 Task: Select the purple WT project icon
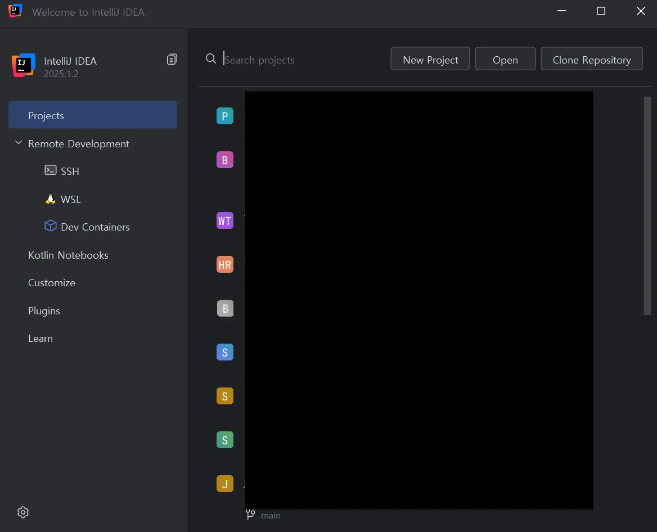[225, 221]
